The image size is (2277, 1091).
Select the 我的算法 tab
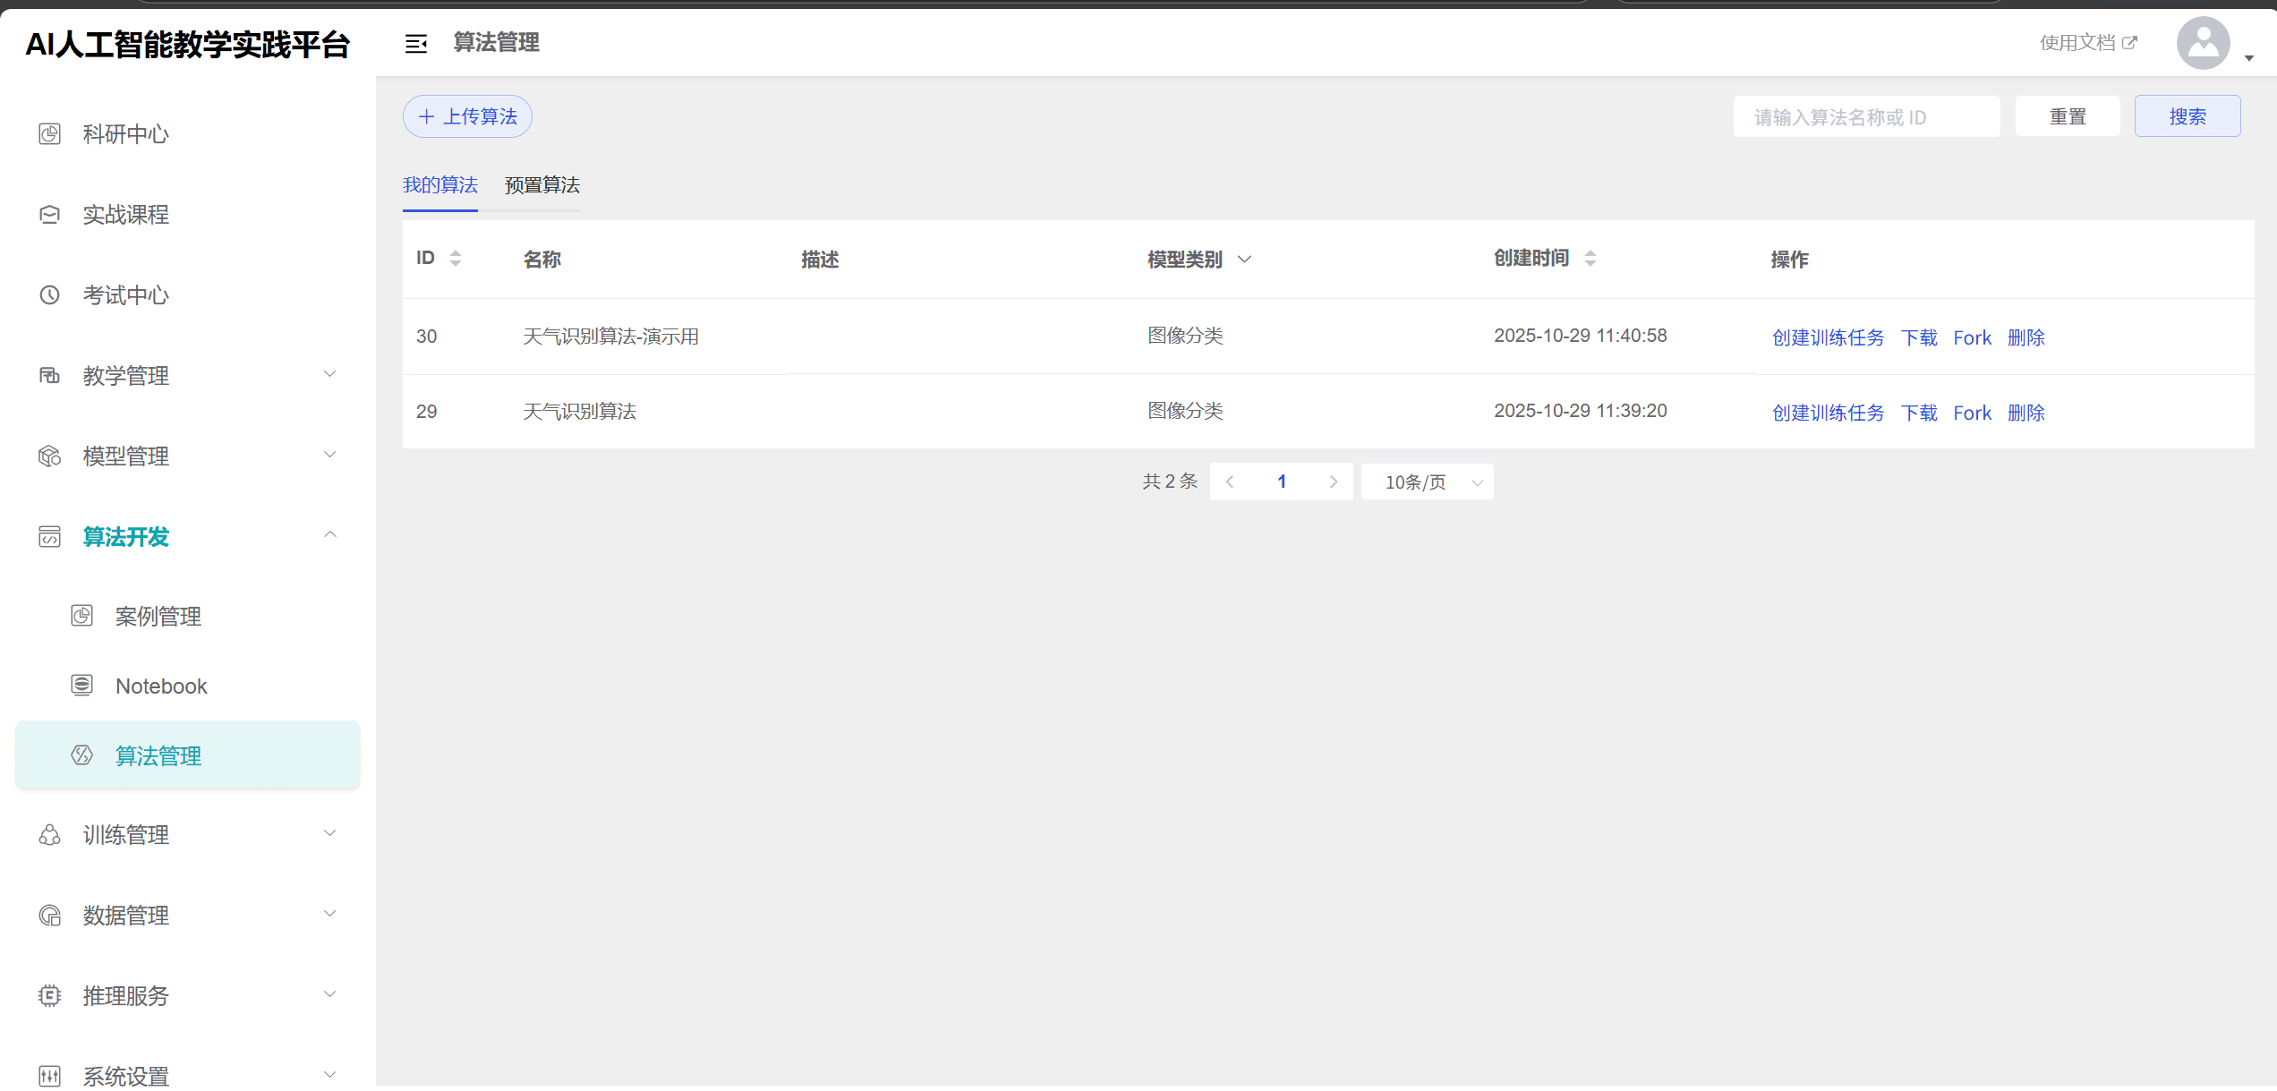tap(439, 185)
